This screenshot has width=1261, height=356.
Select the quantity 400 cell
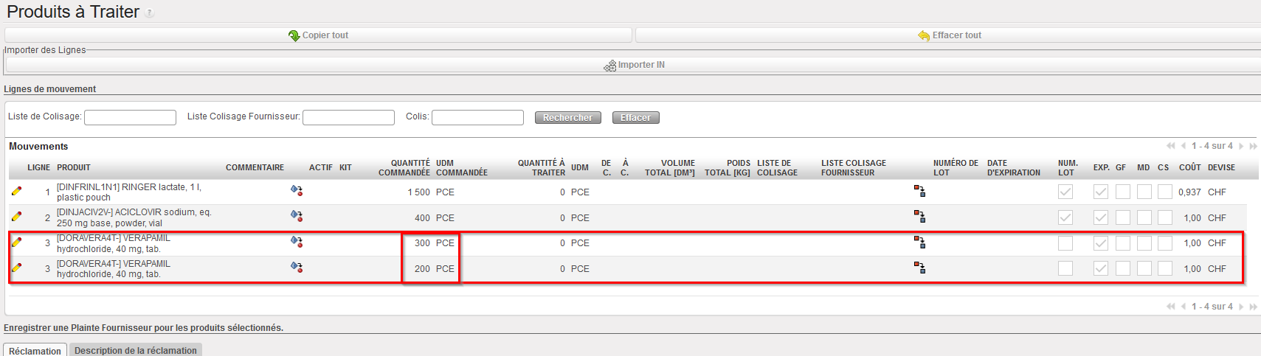(422, 218)
